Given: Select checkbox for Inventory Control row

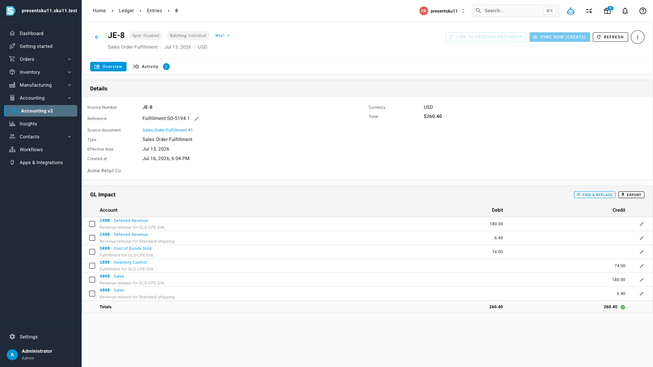Looking at the screenshot, I should [92, 266].
